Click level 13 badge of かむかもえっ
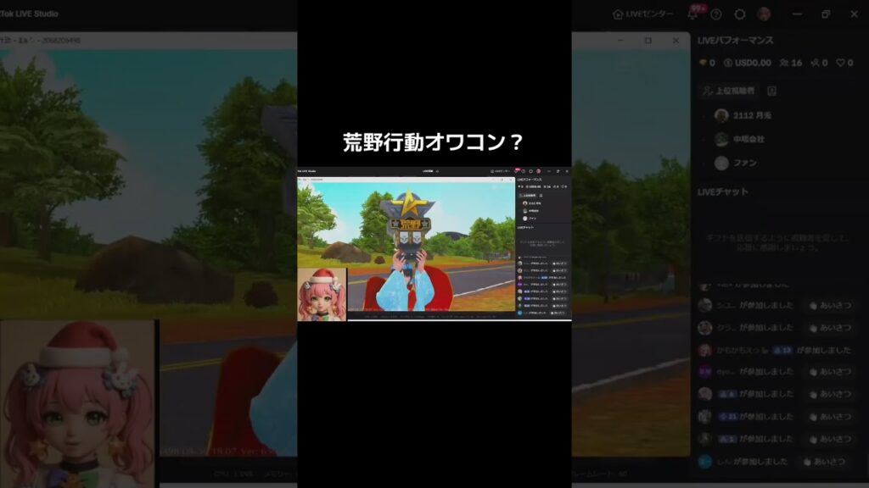Screen dimensions: 869x488 tap(783, 350)
